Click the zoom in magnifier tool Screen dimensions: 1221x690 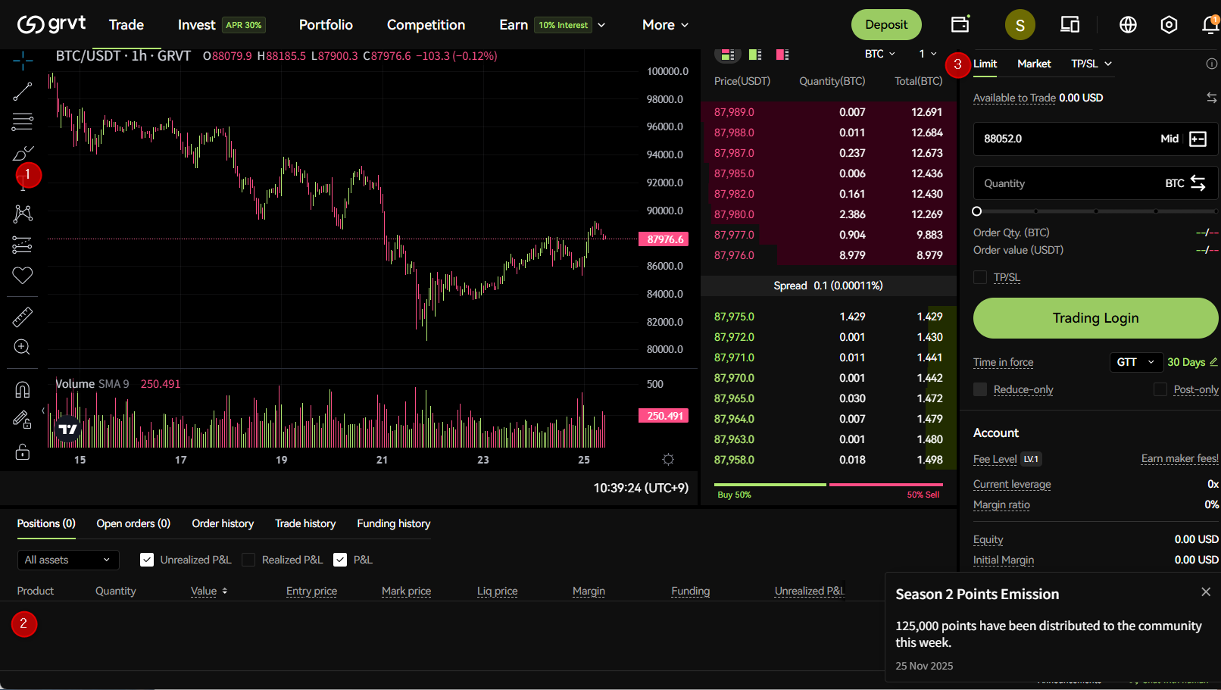tap(23, 348)
